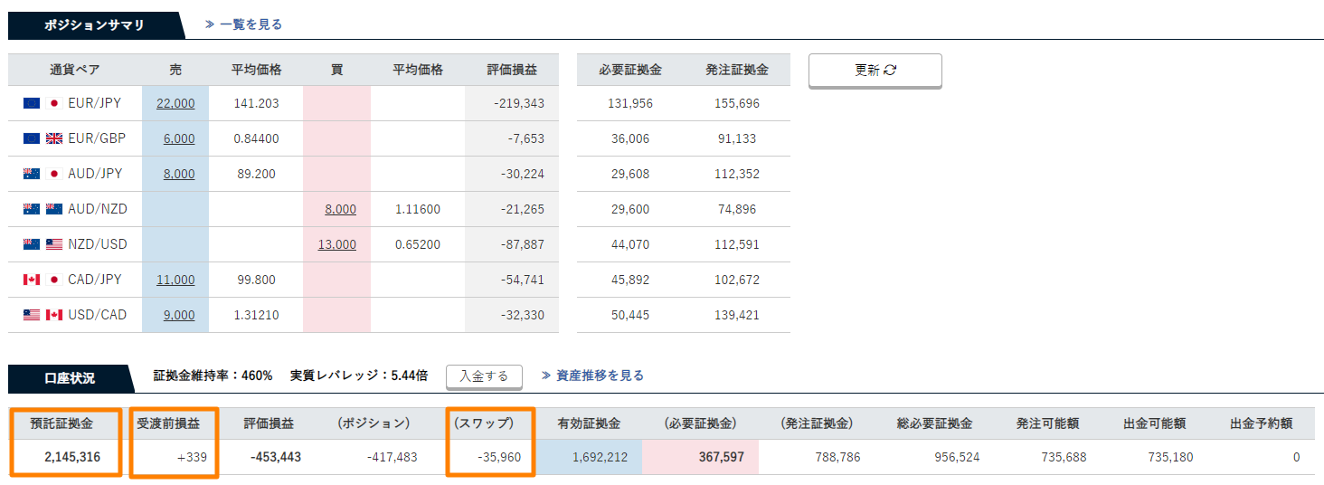The image size is (1324, 485).
Task: Click the 評価損益 header in position table
Action: coord(512,70)
